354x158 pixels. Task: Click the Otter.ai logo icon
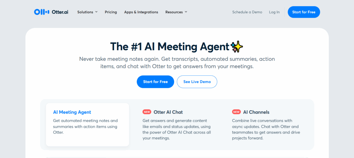tap(42, 12)
